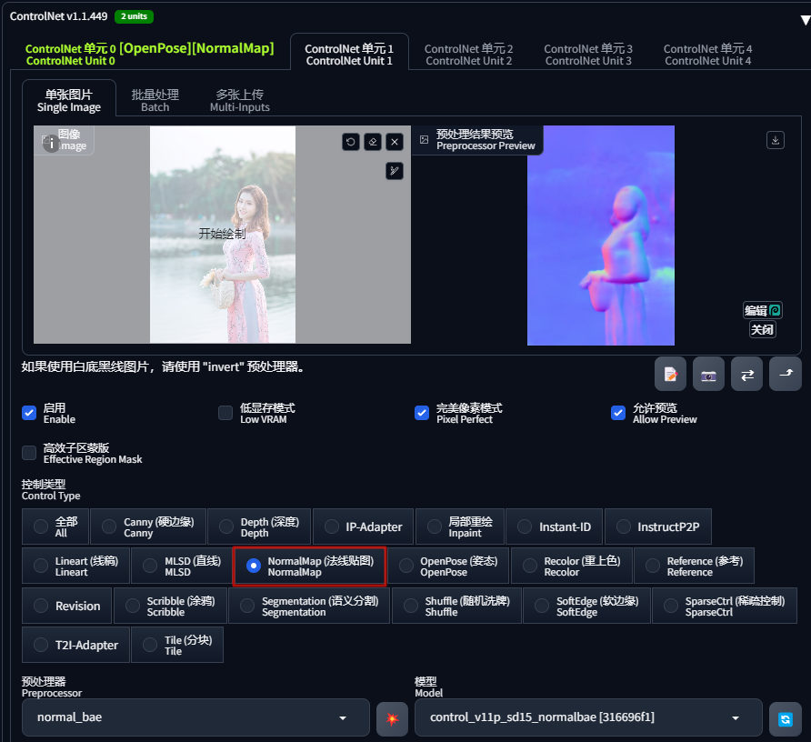Download the preprocessor preview image
Screen dimensions: 811x742
tap(775, 140)
